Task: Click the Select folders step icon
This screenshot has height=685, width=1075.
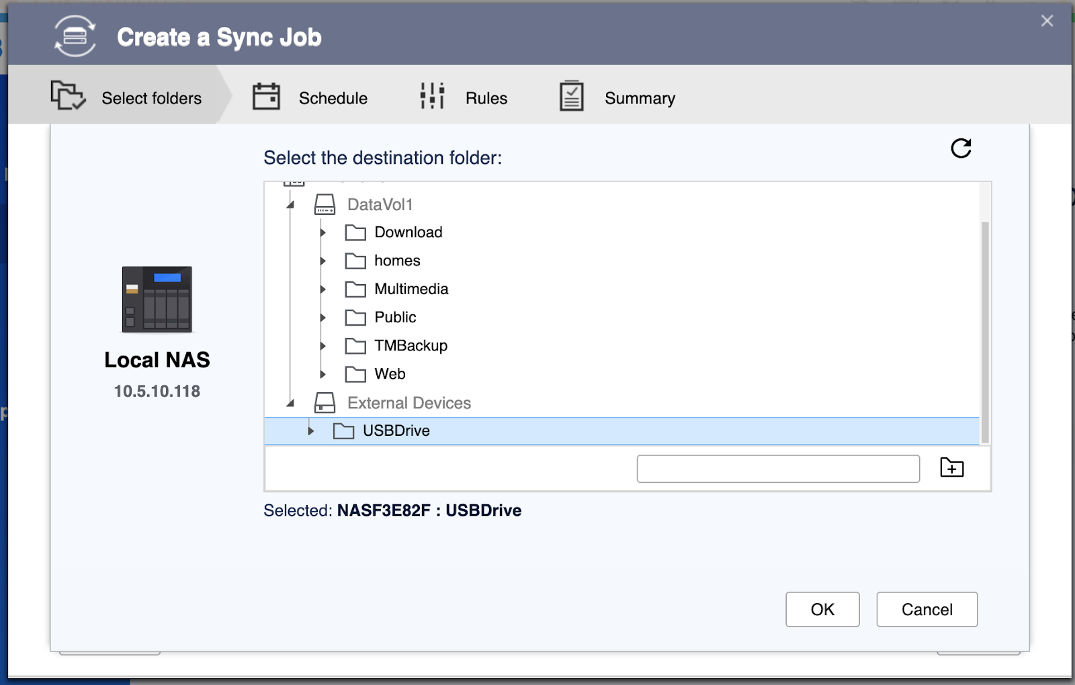Action: 68,95
